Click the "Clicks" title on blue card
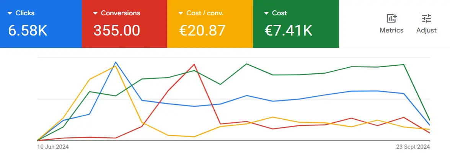The height and width of the screenshot is (156, 450). point(25,13)
